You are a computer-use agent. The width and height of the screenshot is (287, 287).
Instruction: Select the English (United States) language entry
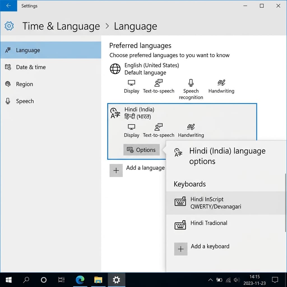click(152, 69)
